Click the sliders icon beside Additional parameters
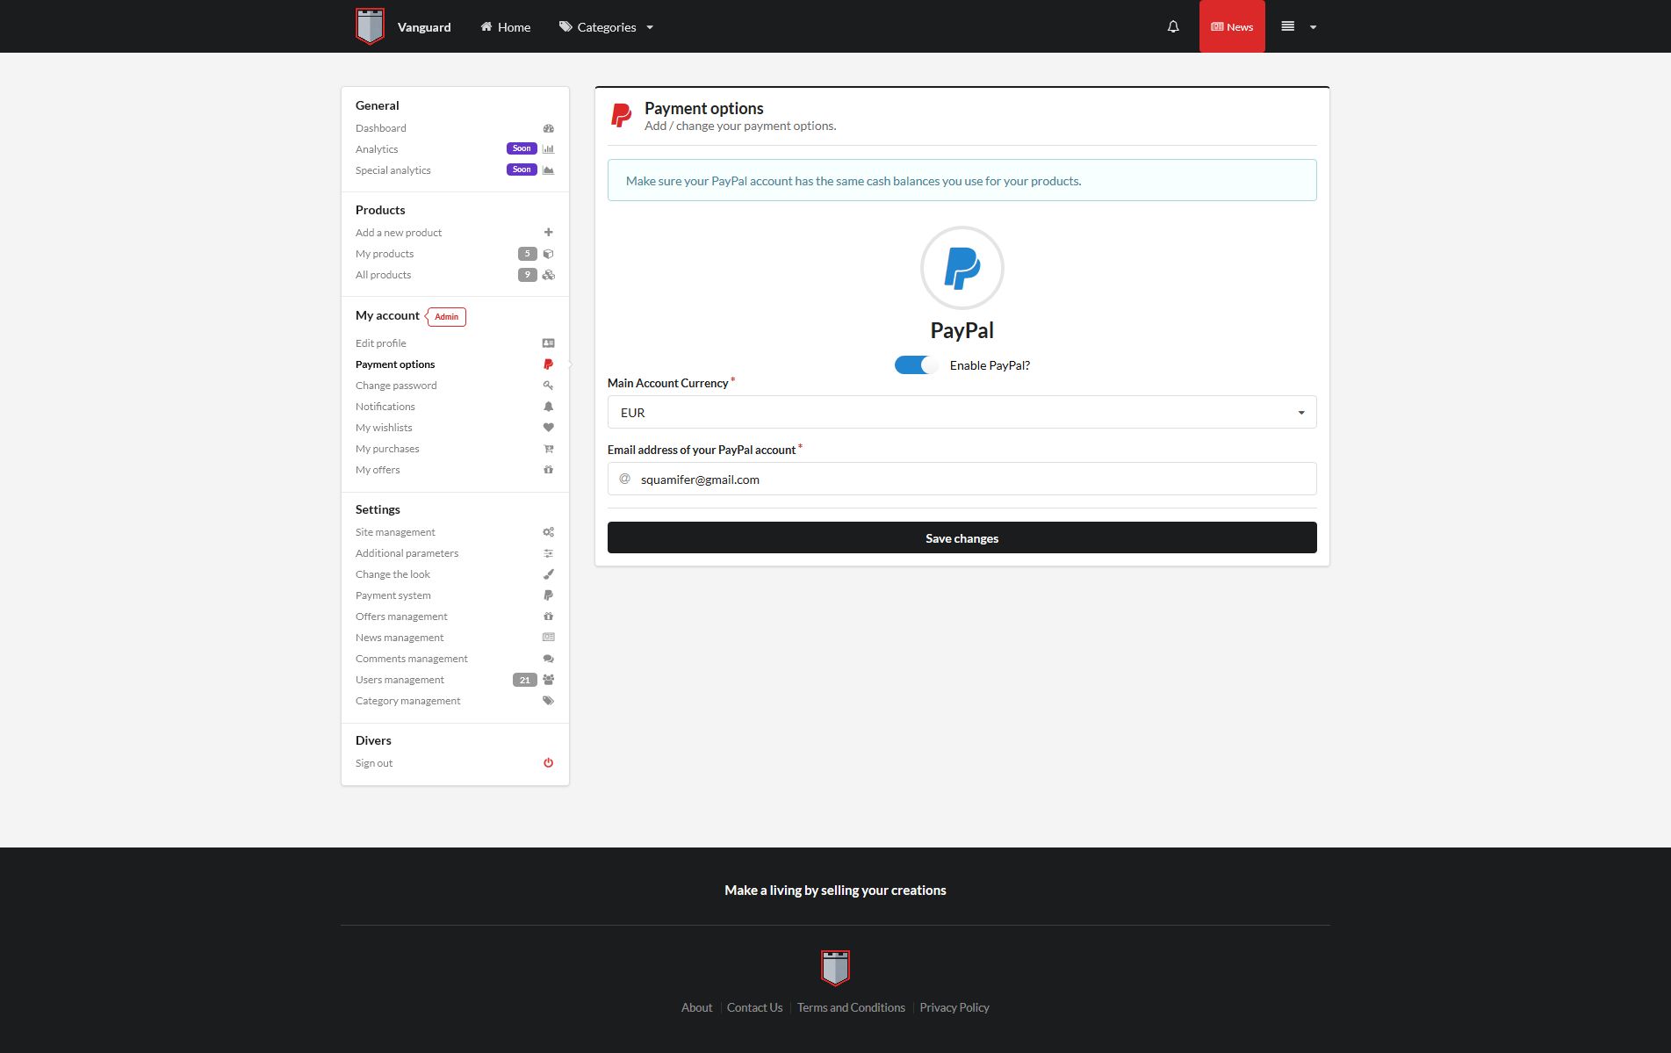The width and height of the screenshot is (1671, 1053). 548,553
